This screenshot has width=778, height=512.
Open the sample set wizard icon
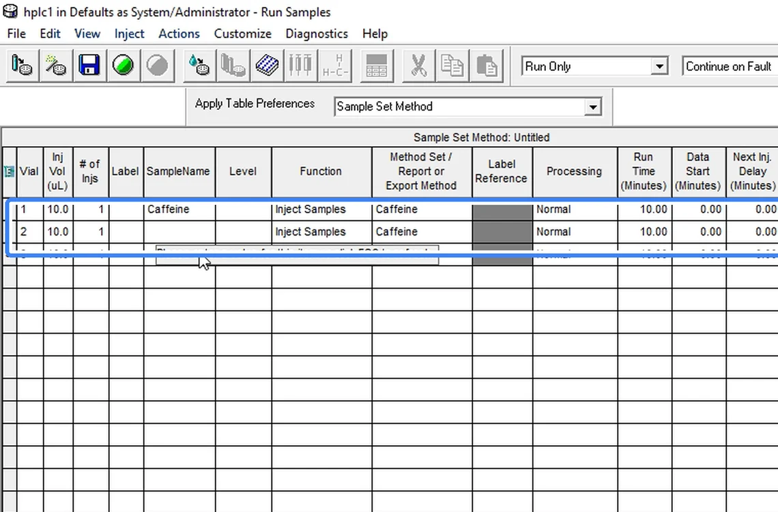[x=55, y=66]
